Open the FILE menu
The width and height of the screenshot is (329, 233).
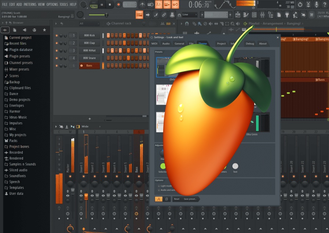coord(5,4)
